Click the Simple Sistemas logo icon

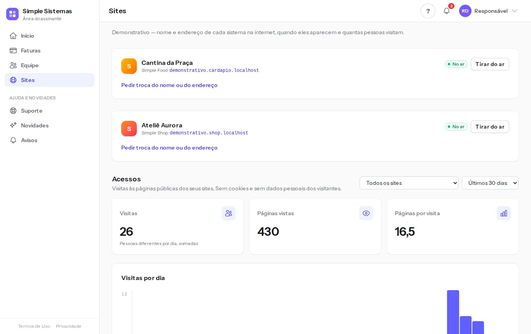coord(12,14)
